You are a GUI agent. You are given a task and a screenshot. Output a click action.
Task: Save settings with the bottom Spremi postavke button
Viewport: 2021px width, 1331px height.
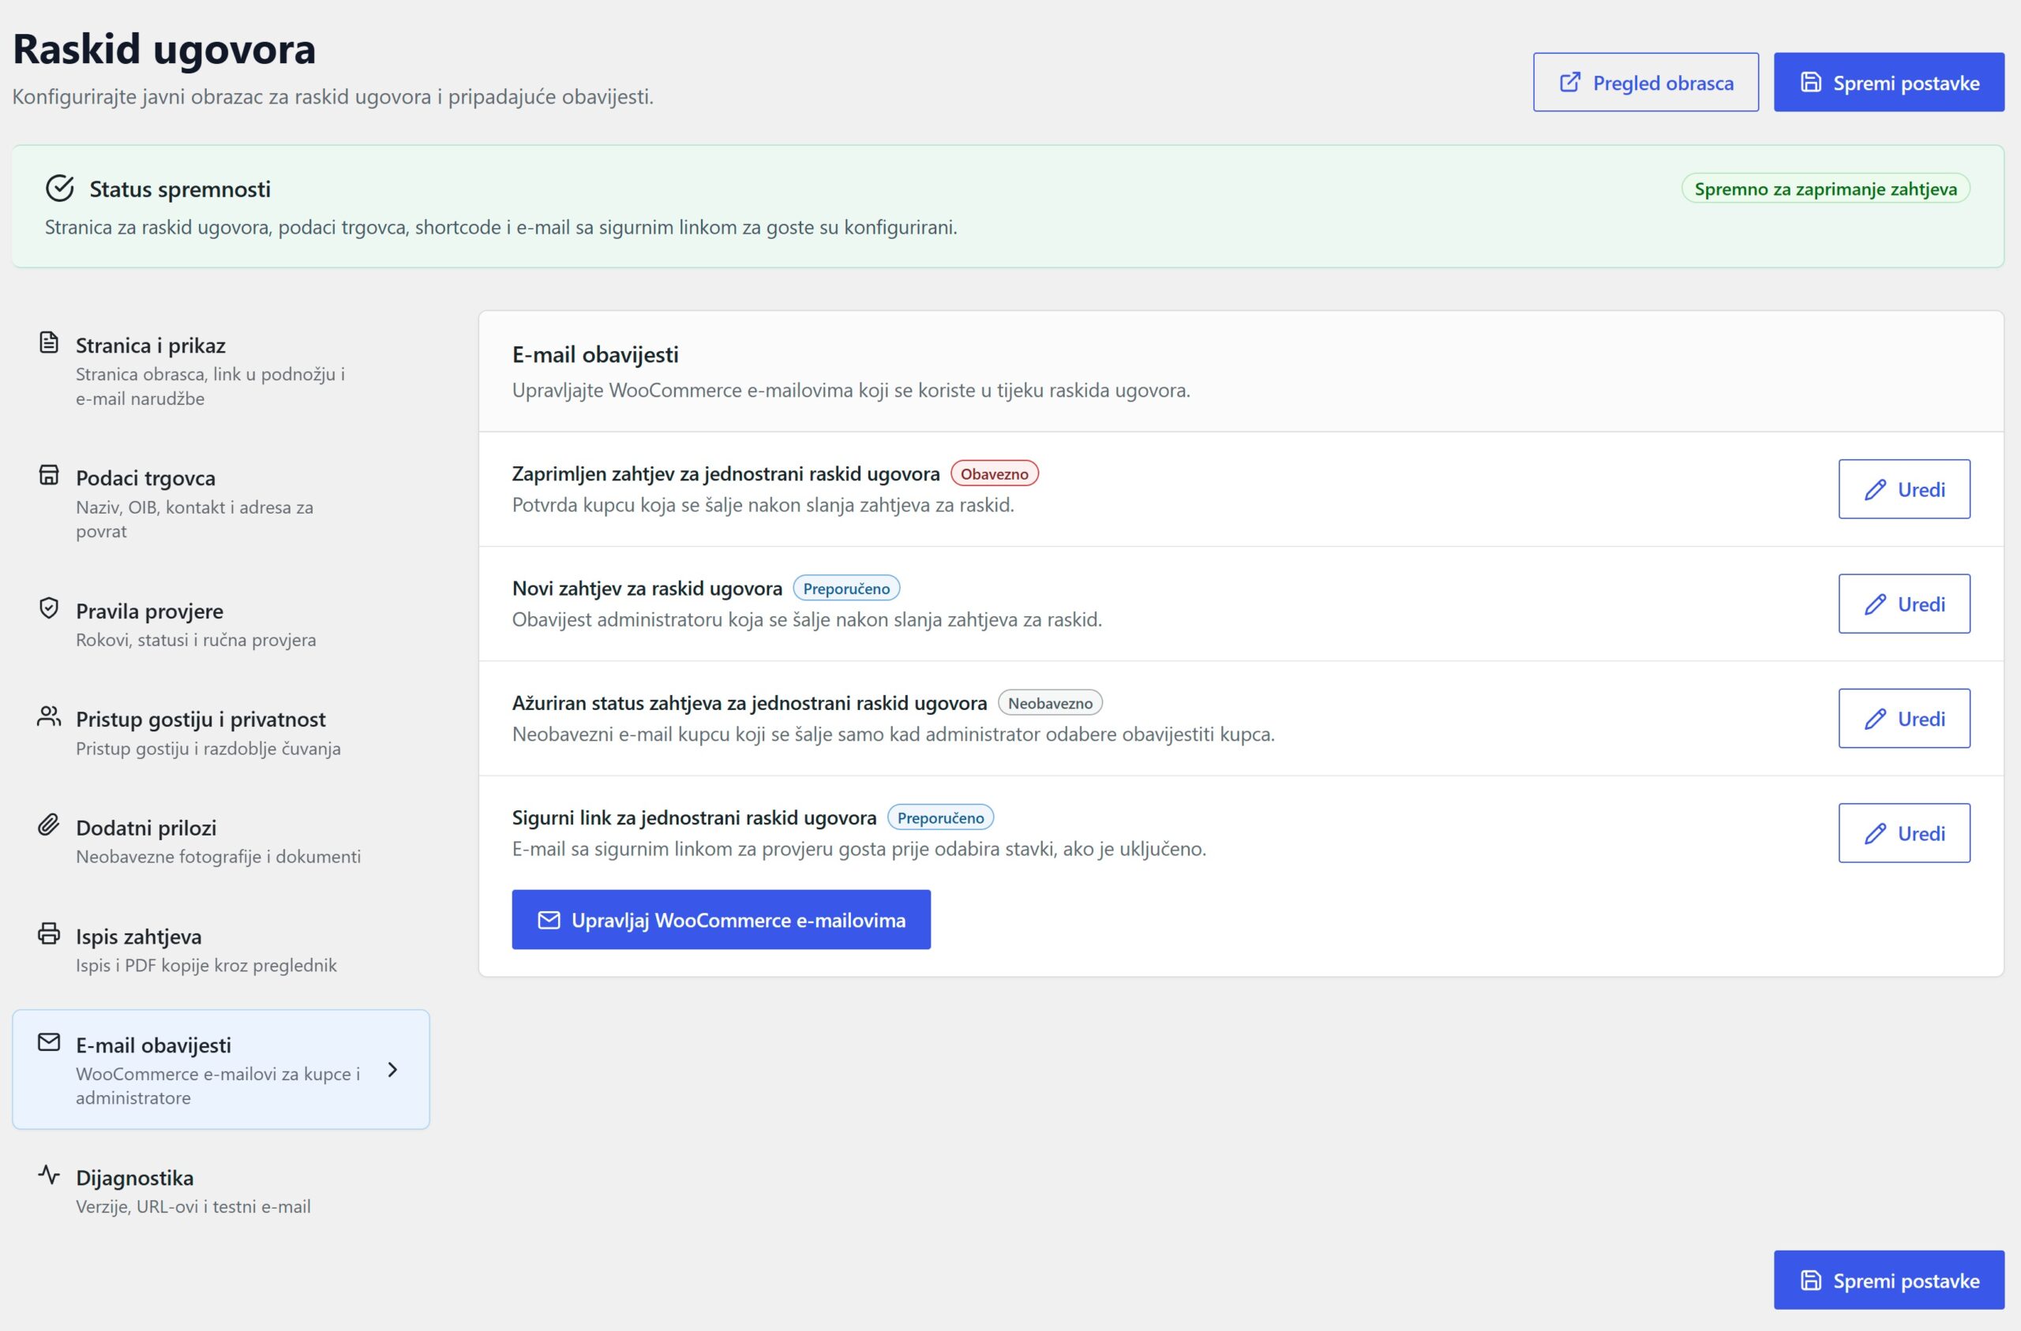click(1888, 1280)
